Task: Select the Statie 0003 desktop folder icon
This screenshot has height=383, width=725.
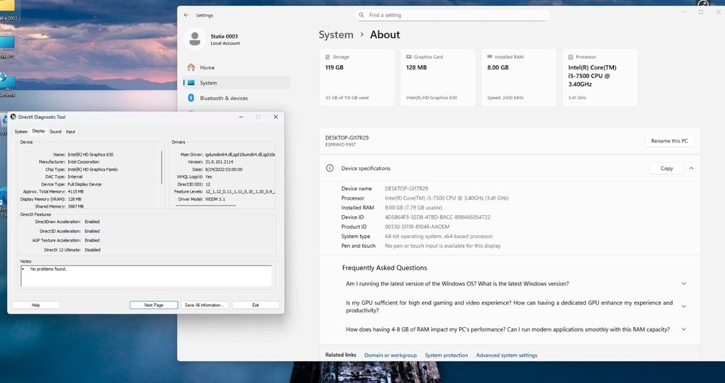Action: tap(8, 9)
